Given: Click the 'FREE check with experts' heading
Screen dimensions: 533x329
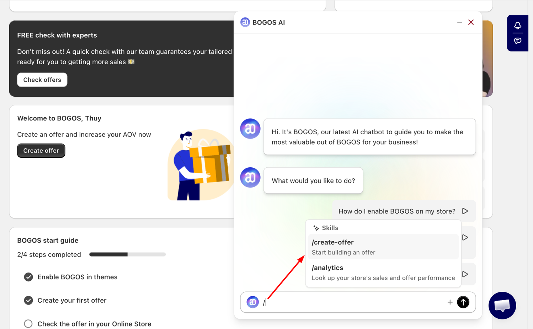Looking at the screenshot, I should click(57, 35).
